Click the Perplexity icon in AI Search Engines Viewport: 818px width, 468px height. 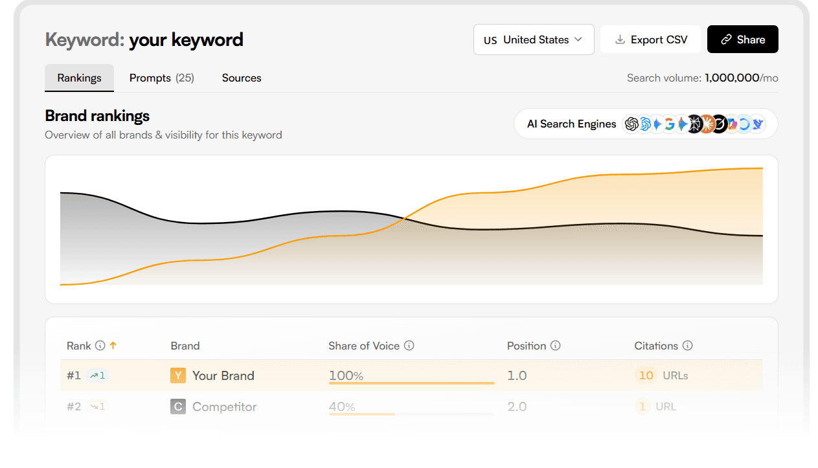(x=694, y=124)
